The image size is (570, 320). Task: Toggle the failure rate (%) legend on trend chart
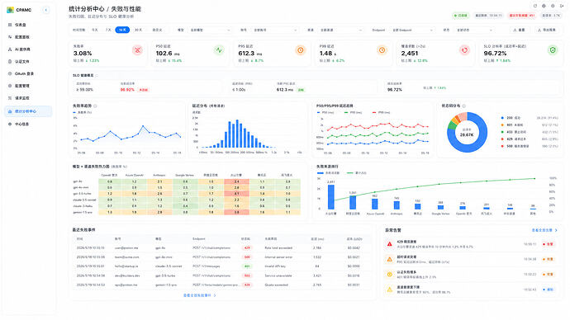(83, 112)
